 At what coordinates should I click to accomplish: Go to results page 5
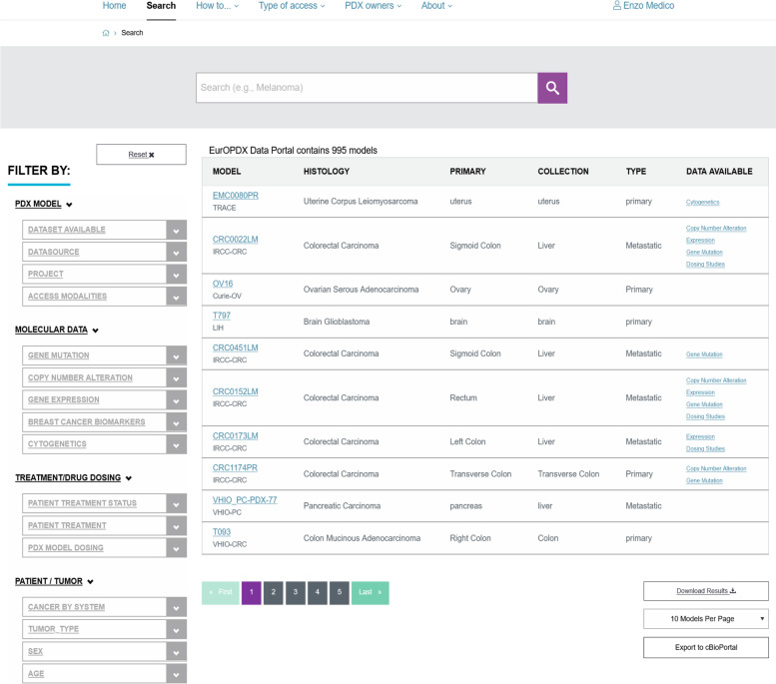pyautogui.click(x=339, y=592)
